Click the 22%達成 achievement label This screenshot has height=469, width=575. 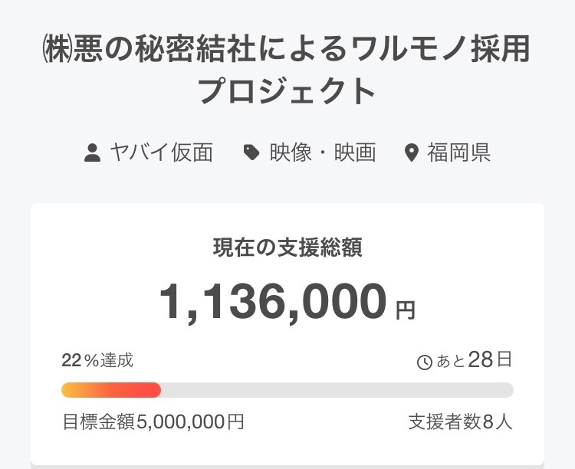pyautogui.click(x=97, y=360)
